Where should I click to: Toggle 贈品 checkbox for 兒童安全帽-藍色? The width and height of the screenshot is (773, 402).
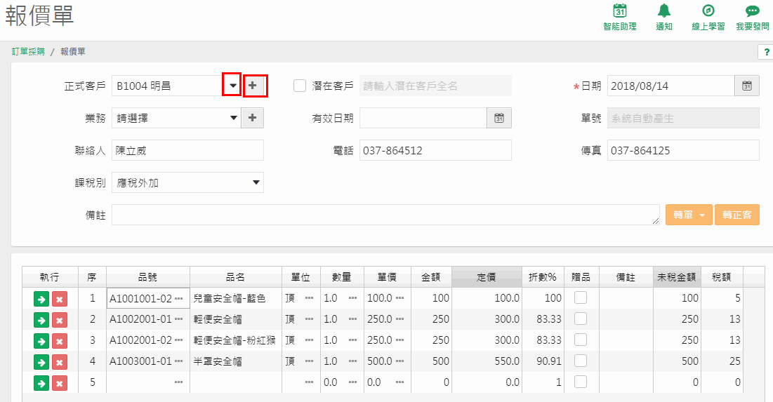(581, 297)
